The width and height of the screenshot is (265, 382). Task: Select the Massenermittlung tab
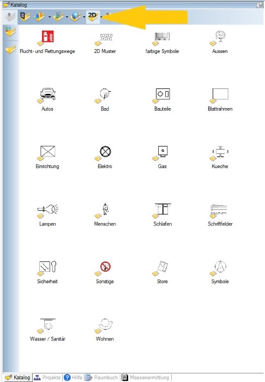[146, 378]
